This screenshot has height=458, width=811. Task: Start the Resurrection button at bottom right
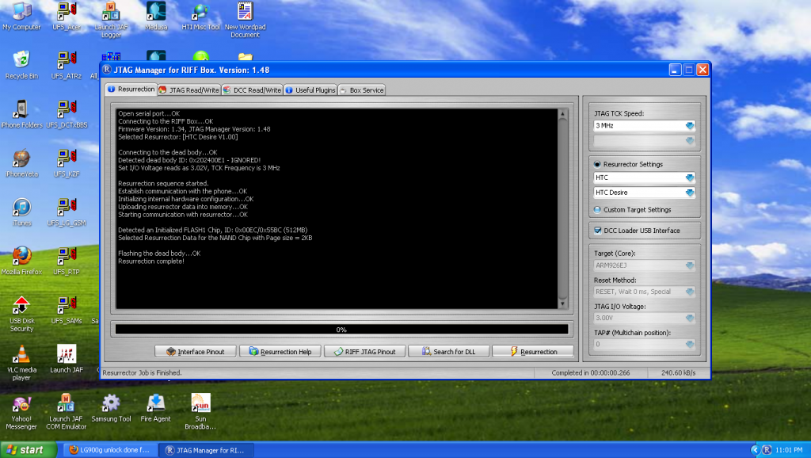point(533,351)
